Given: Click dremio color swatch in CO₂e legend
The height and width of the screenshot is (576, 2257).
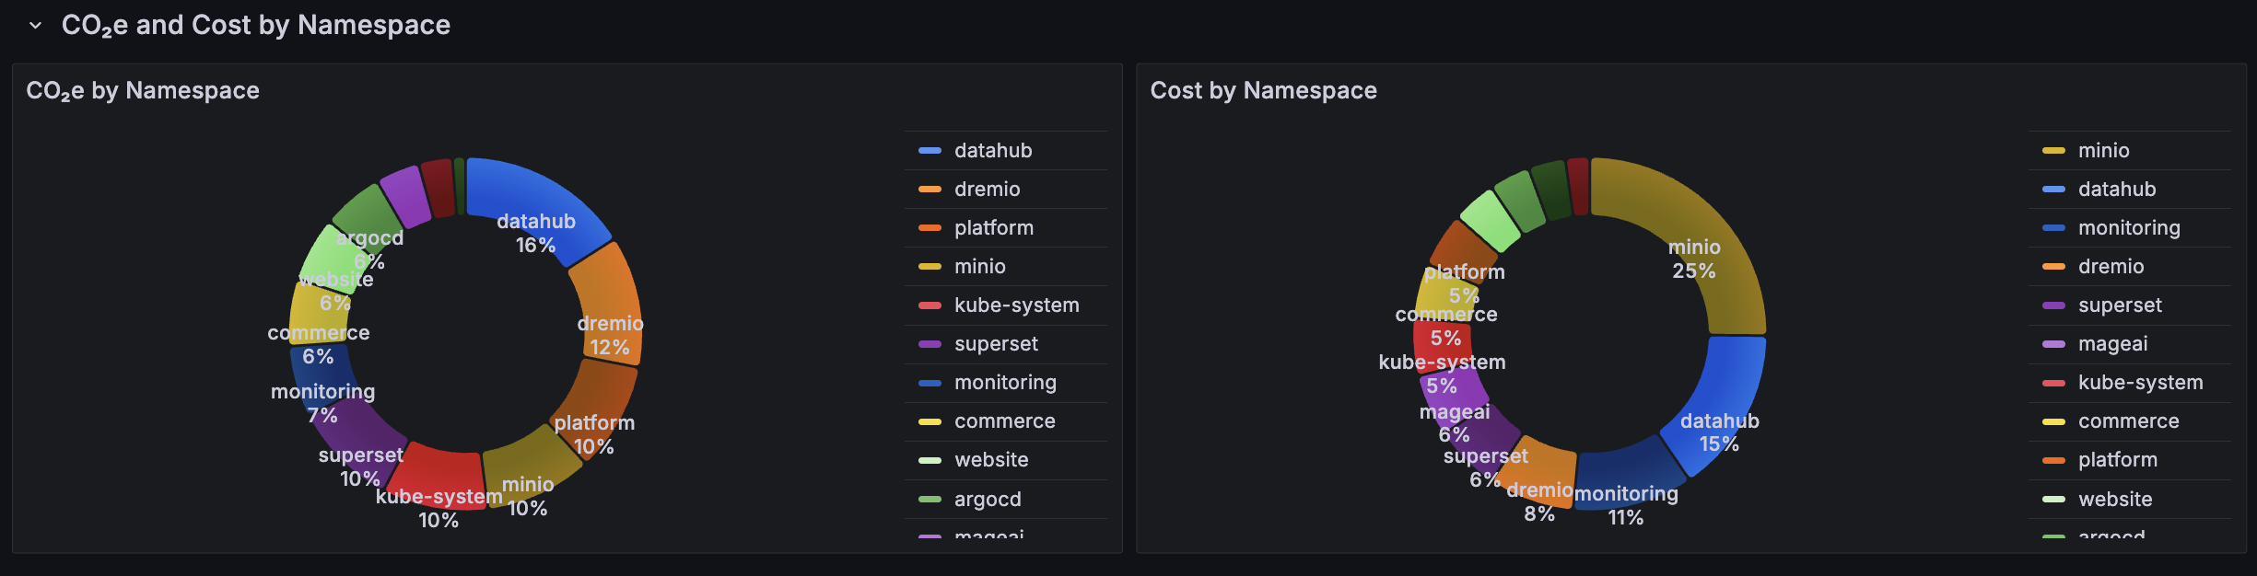Looking at the screenshot, I should (930, 189).
